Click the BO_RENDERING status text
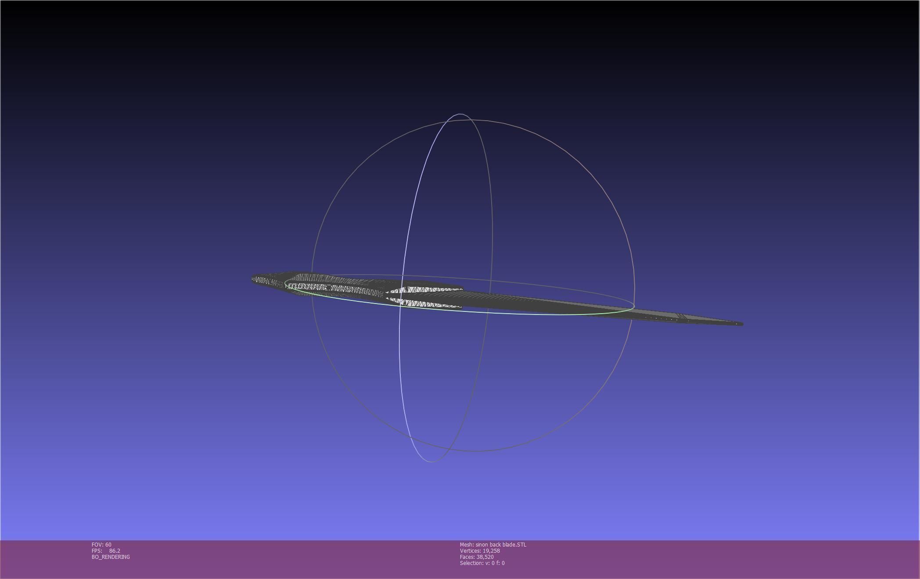The width and height of the screenshot is (920, 579). coord(111,557)
